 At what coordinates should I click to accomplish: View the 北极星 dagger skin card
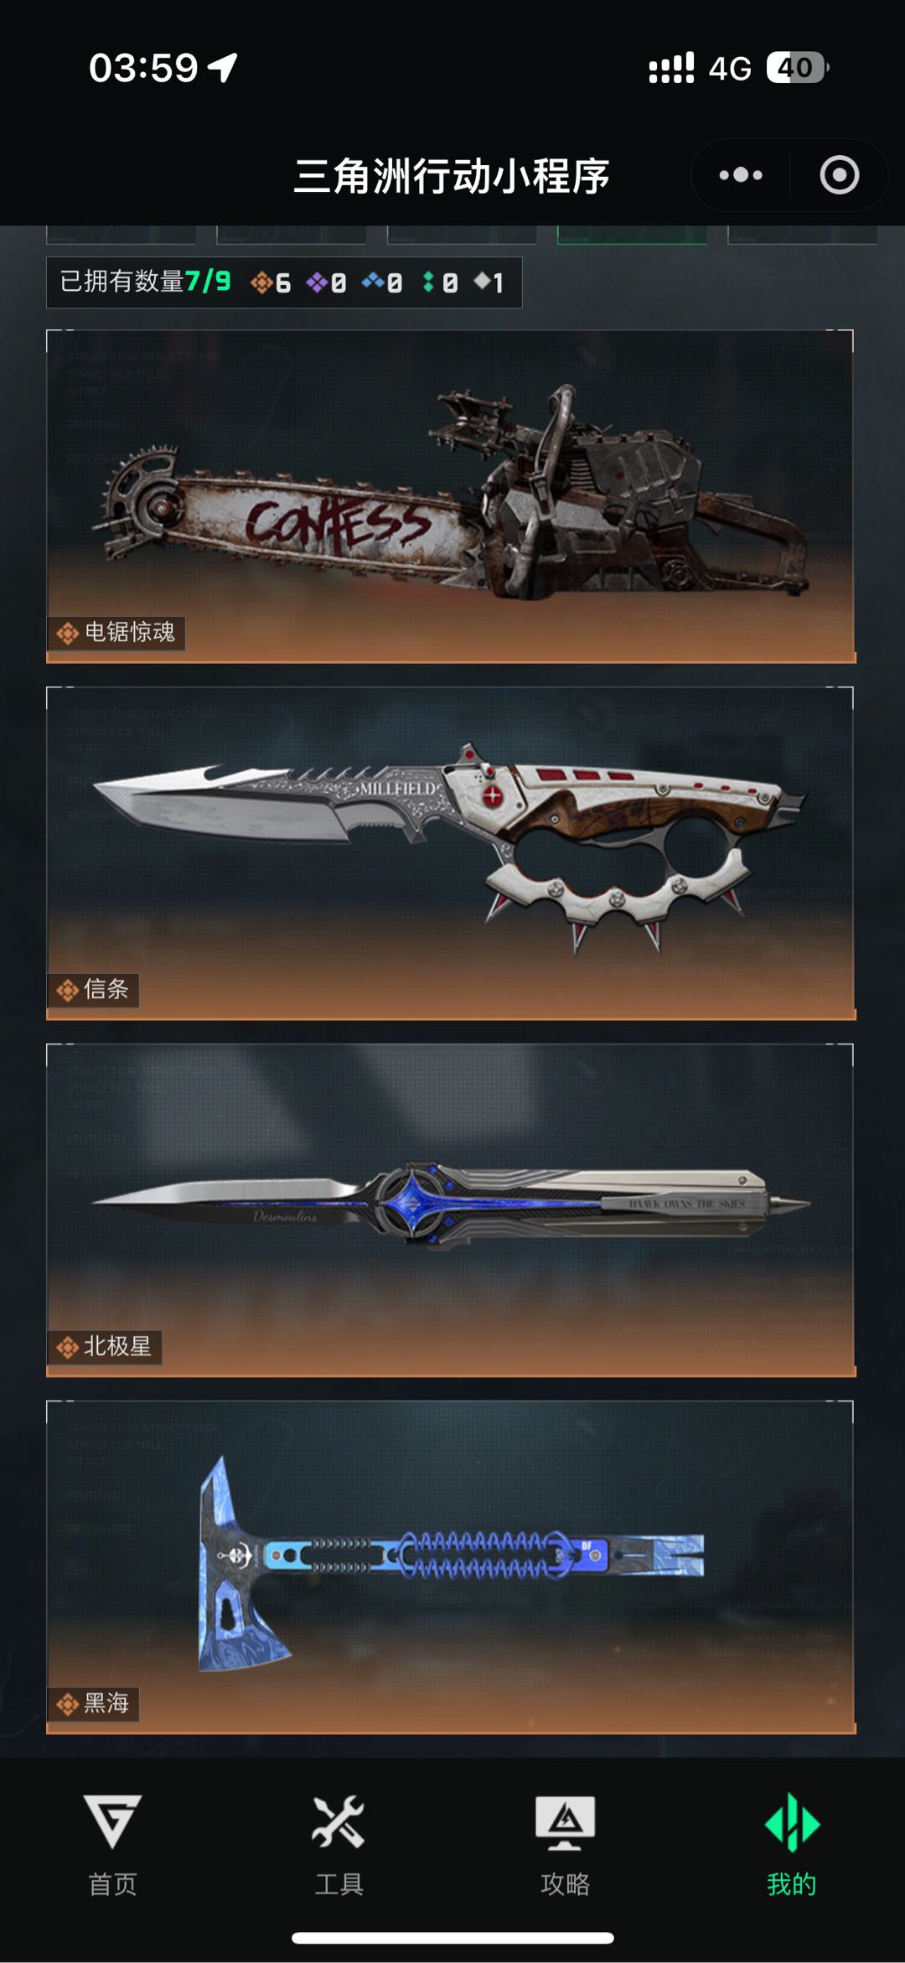451,1210
